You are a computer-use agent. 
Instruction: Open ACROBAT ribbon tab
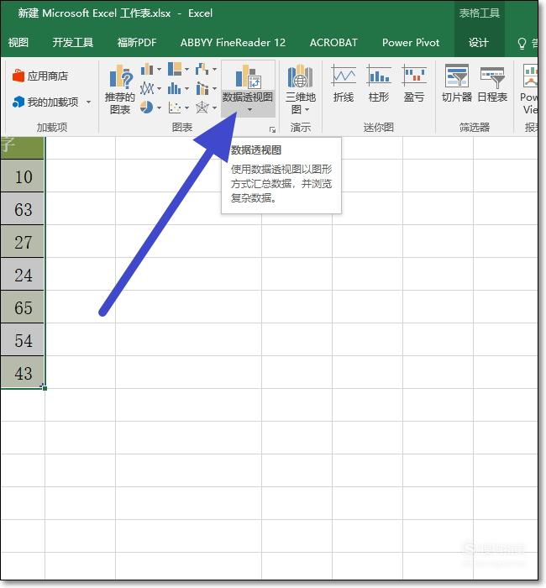pyautogui.click(x=333, y=42)
